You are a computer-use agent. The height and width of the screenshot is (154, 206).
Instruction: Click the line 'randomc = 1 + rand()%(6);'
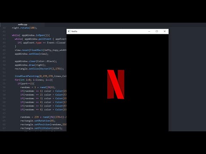38,87
